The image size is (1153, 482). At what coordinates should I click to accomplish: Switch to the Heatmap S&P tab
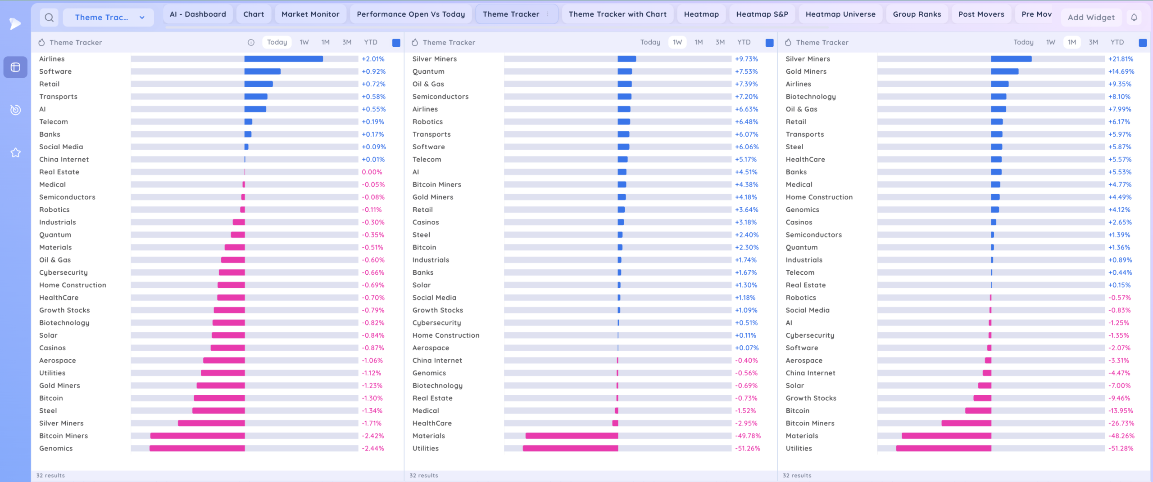[x=762, y=14]
